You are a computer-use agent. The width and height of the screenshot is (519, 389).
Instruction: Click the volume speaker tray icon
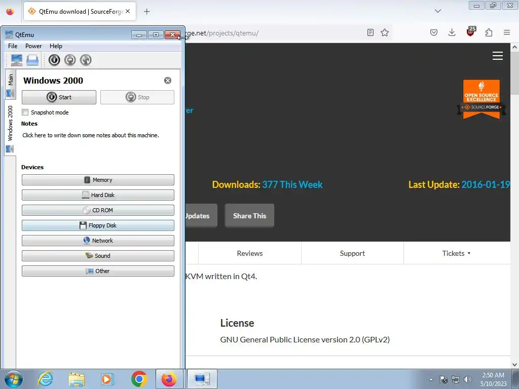[x=467, y=379]
